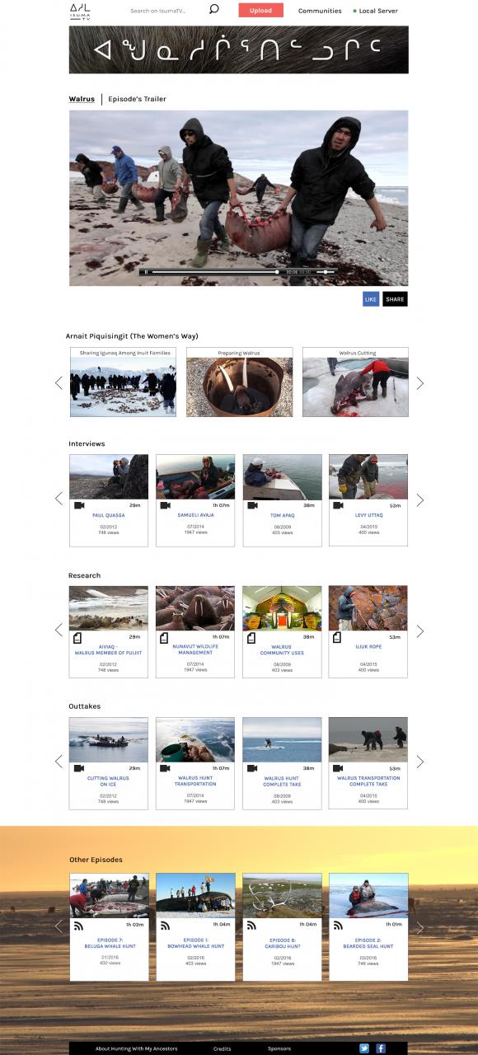Click the search magnifier icon
The height and width of the screenshot is (1055, 478).
213,10
